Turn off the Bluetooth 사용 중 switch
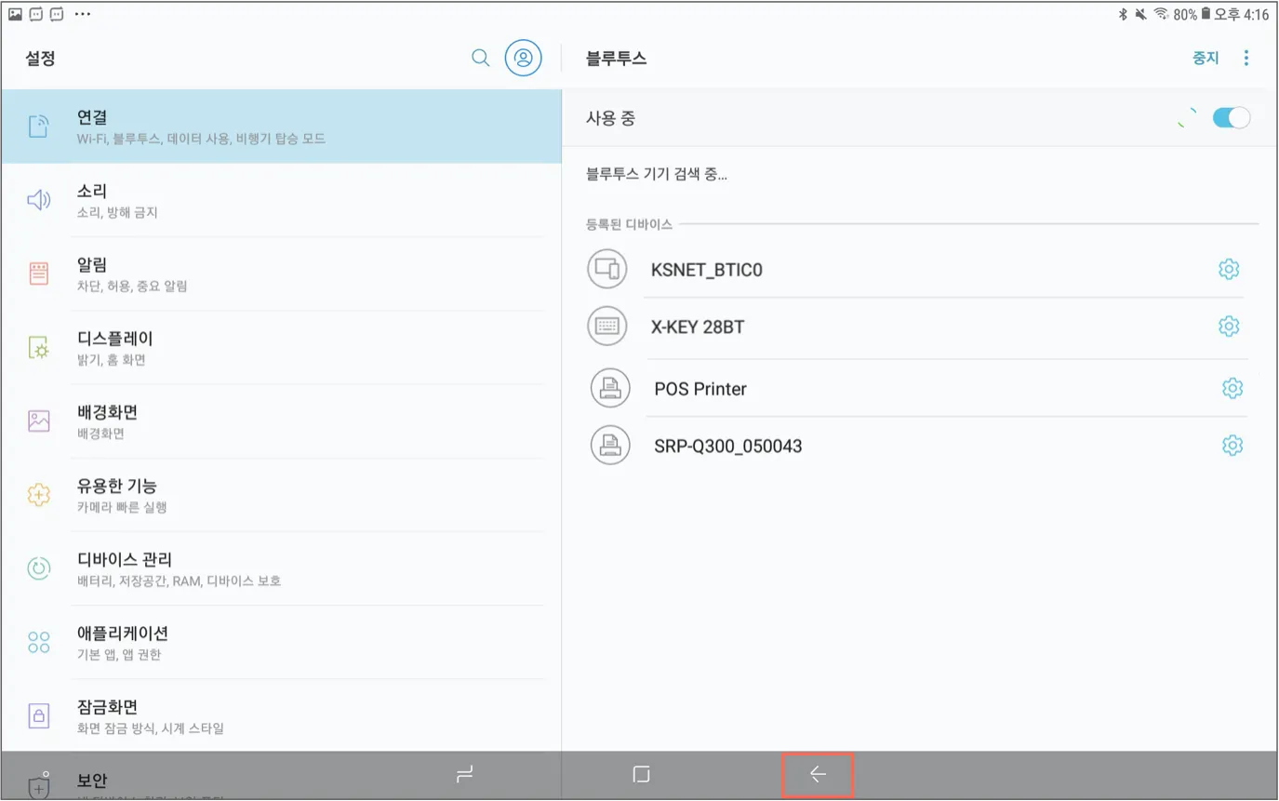1279x801 pixels. tap(1232, 118)
